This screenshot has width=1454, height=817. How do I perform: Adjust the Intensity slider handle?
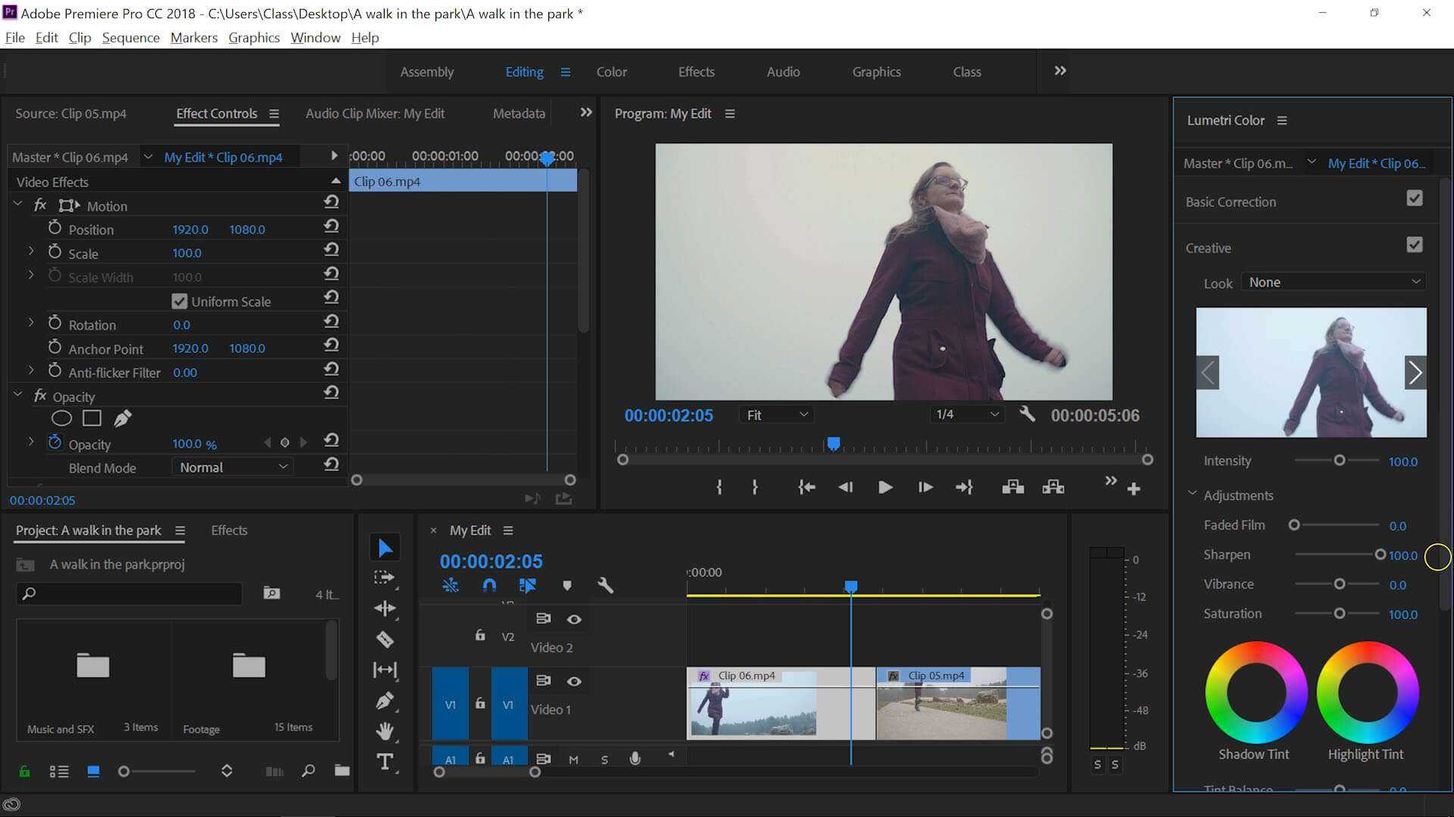pos(1339,460)
